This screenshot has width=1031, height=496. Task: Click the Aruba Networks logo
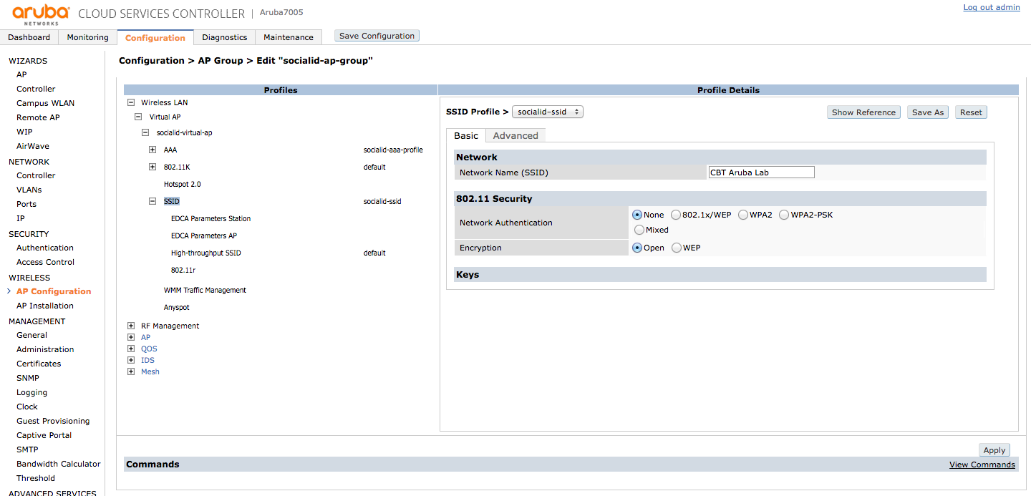(x=39, y=12)
